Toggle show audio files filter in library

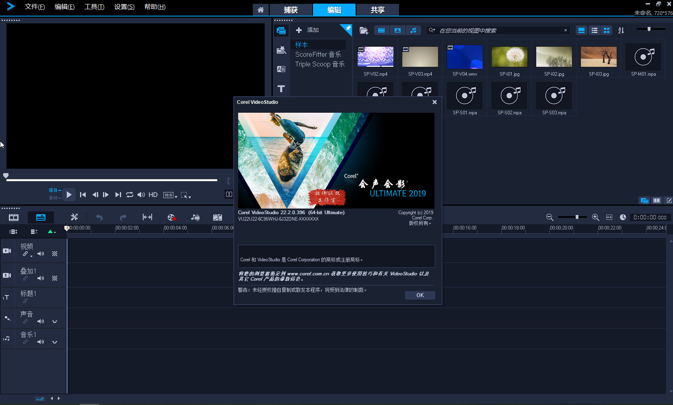[413, 31]
